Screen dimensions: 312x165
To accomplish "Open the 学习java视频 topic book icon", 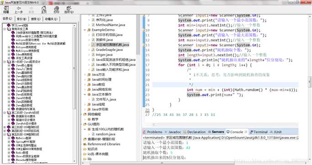I will 9,25.
